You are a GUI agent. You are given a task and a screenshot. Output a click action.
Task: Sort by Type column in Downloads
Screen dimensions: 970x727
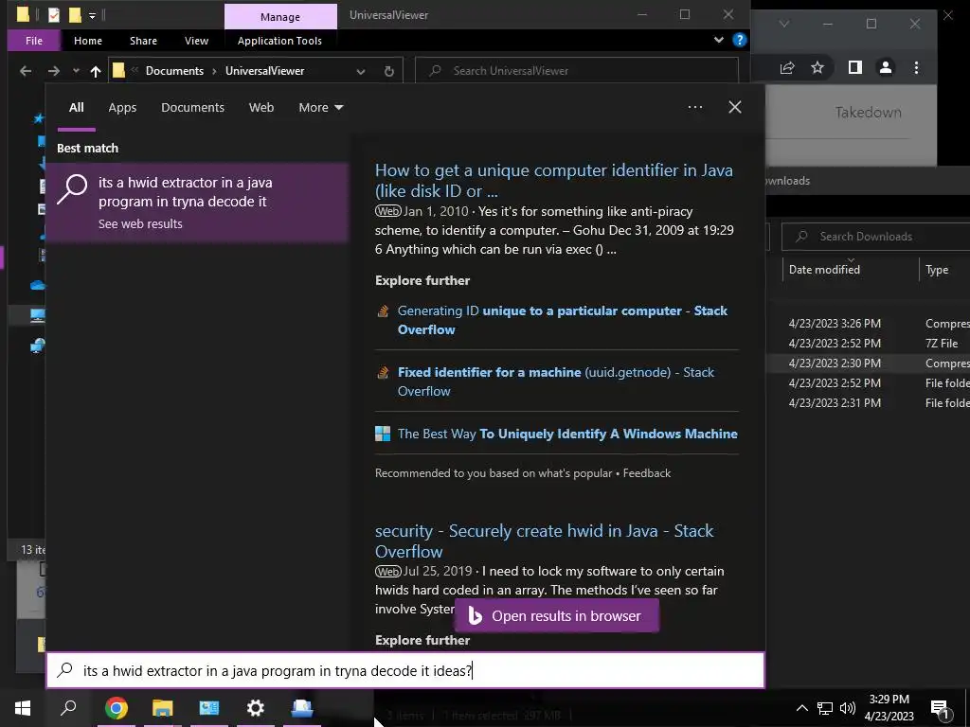(937, 270)
